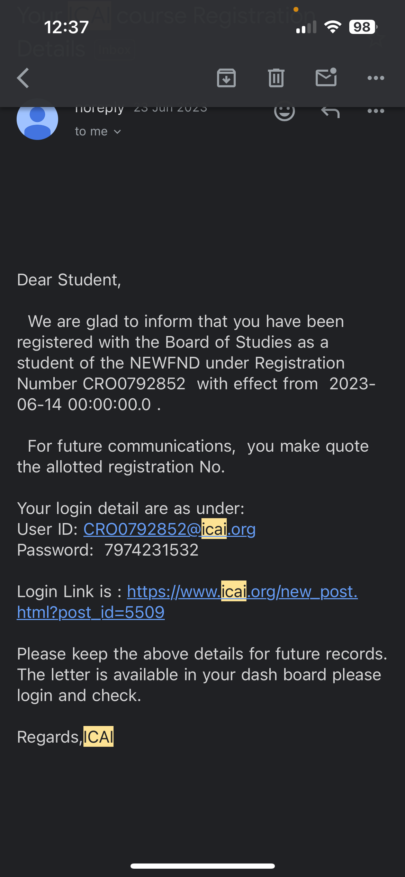Screen dimensions: 405x877
Task: Tap the highlighted ICAI in the signature
Action: (98, 737)
